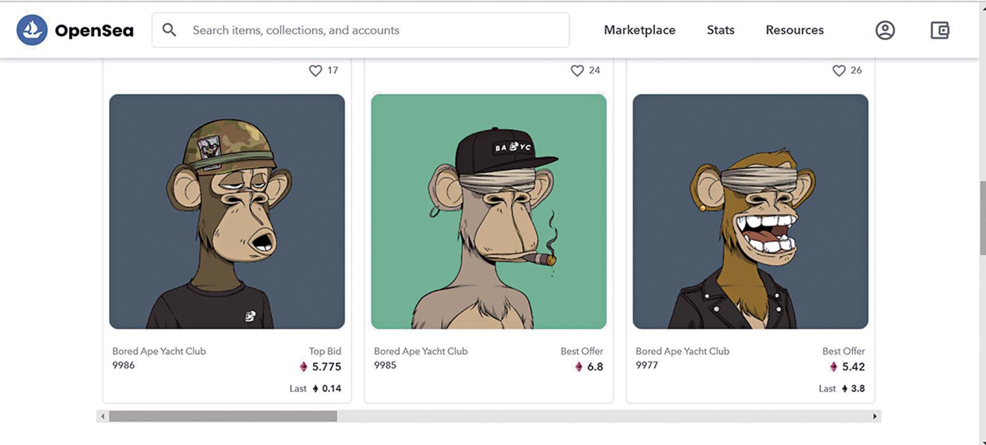Viewport: 986px width, 445px height.
Task: Click the search magnifier icon
Action: pos(169,30)
